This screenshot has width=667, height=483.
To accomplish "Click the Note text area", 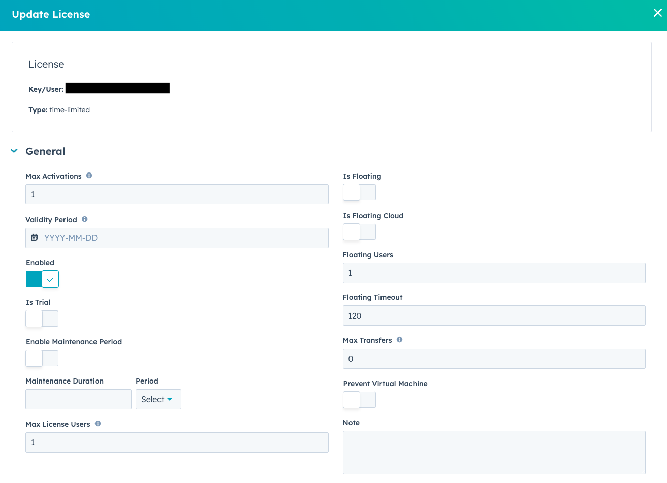I will click(494, 452).
